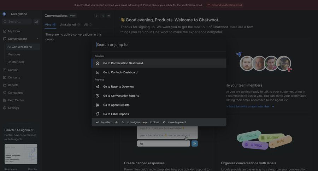Click chart icon for Reports Overview
The height and width of the screenshot is (171, 318).
98,87
